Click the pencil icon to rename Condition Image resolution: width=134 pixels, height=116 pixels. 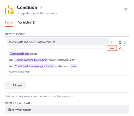click(41, 8)
